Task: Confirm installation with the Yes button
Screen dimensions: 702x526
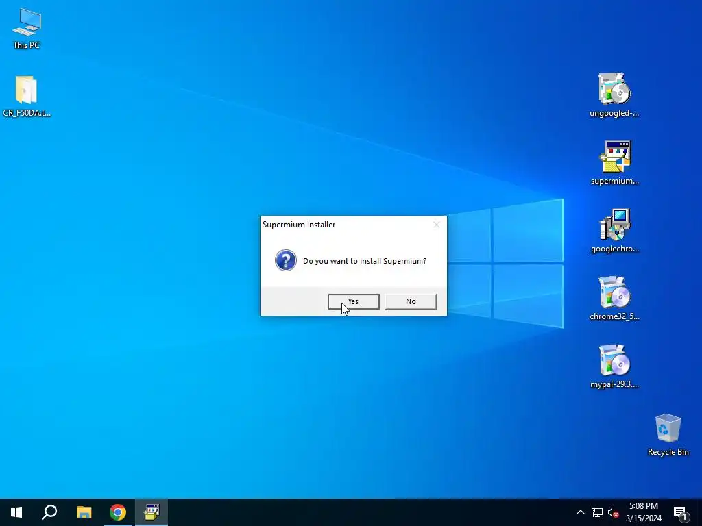Action: (x=354, y=301)
